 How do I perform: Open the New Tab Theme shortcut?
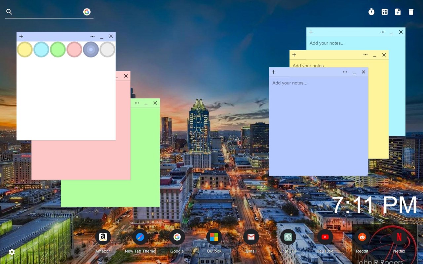[x=140, y=237]
